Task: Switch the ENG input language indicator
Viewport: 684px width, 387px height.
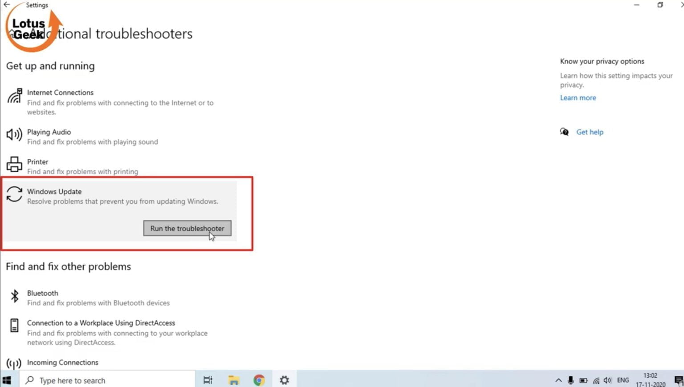Action: coord(623,380)
